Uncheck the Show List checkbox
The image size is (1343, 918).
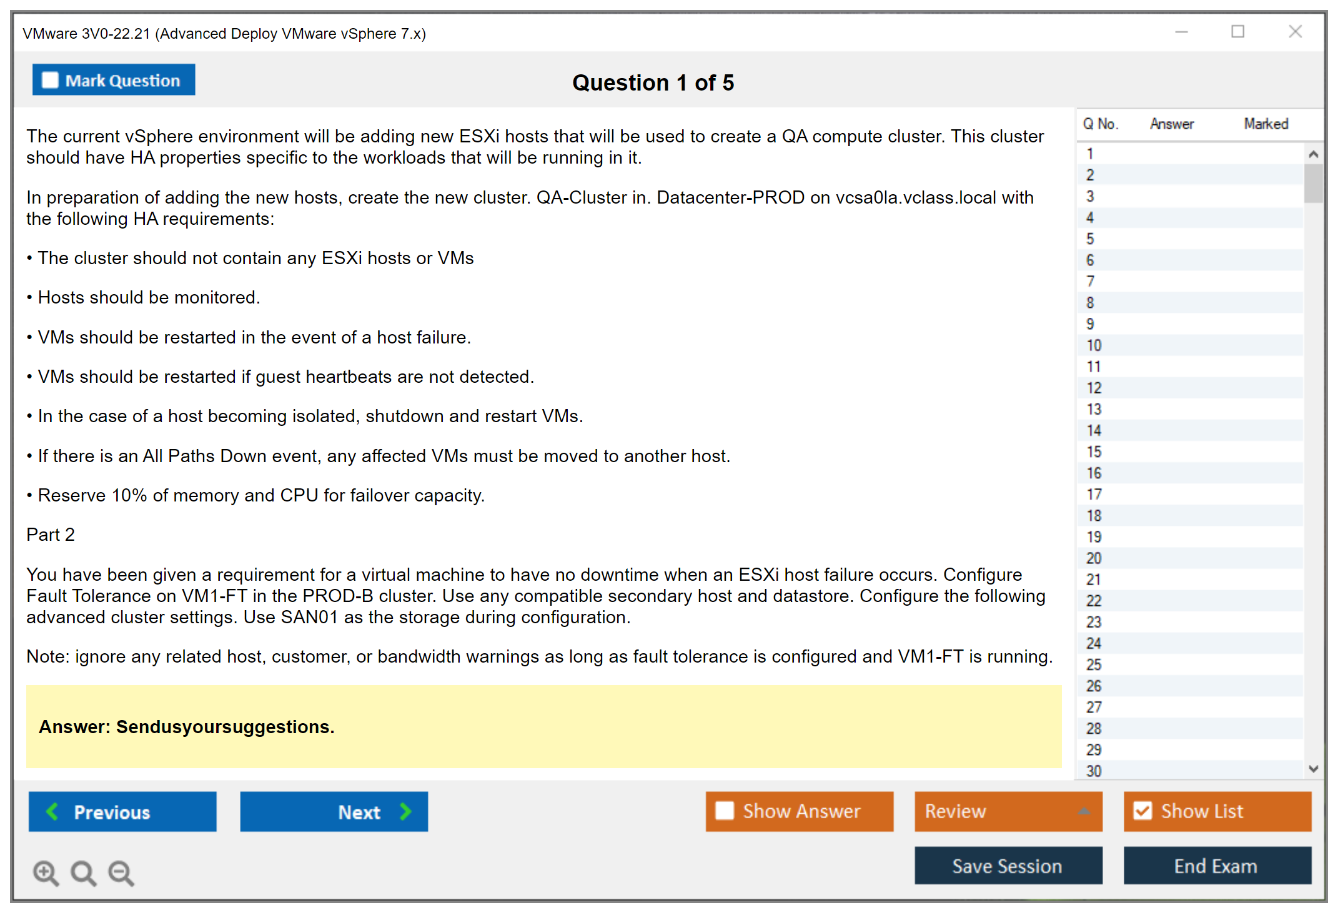point(1142,811)
